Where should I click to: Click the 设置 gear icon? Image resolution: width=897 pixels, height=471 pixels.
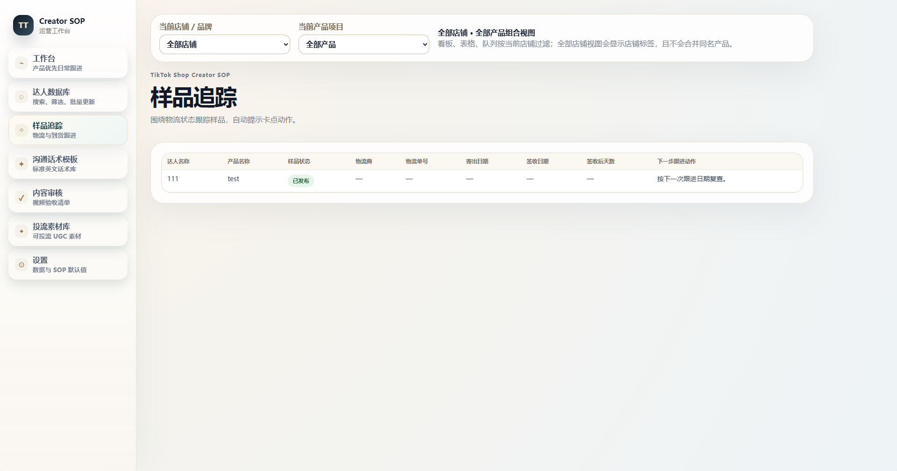(21, 265)
